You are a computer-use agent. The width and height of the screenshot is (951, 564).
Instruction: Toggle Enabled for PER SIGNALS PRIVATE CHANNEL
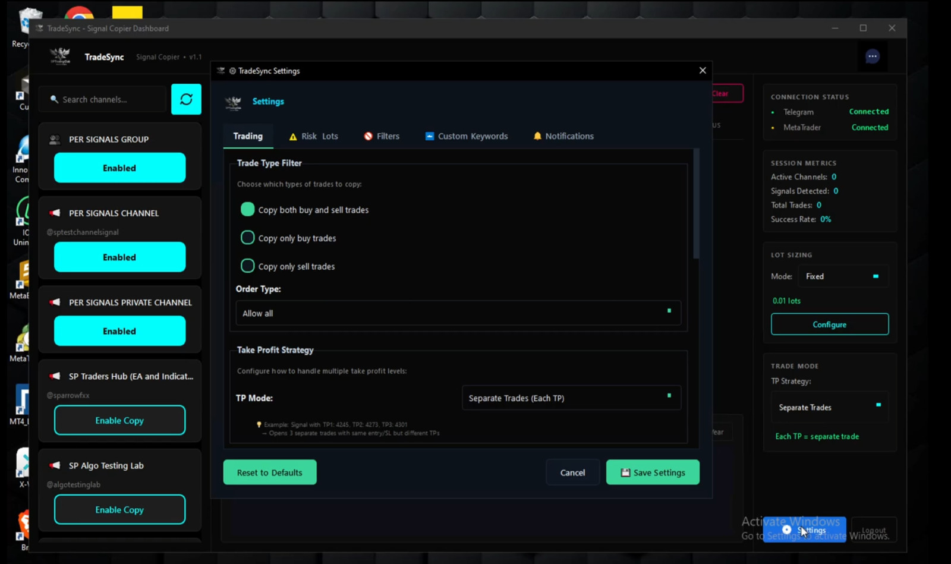click(x=119, y=330)
